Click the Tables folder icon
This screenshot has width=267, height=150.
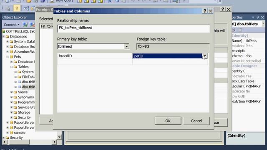(15, 67)
